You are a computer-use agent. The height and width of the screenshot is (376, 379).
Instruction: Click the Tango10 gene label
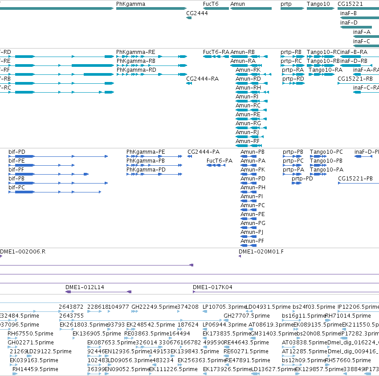(x=318, y=4)
